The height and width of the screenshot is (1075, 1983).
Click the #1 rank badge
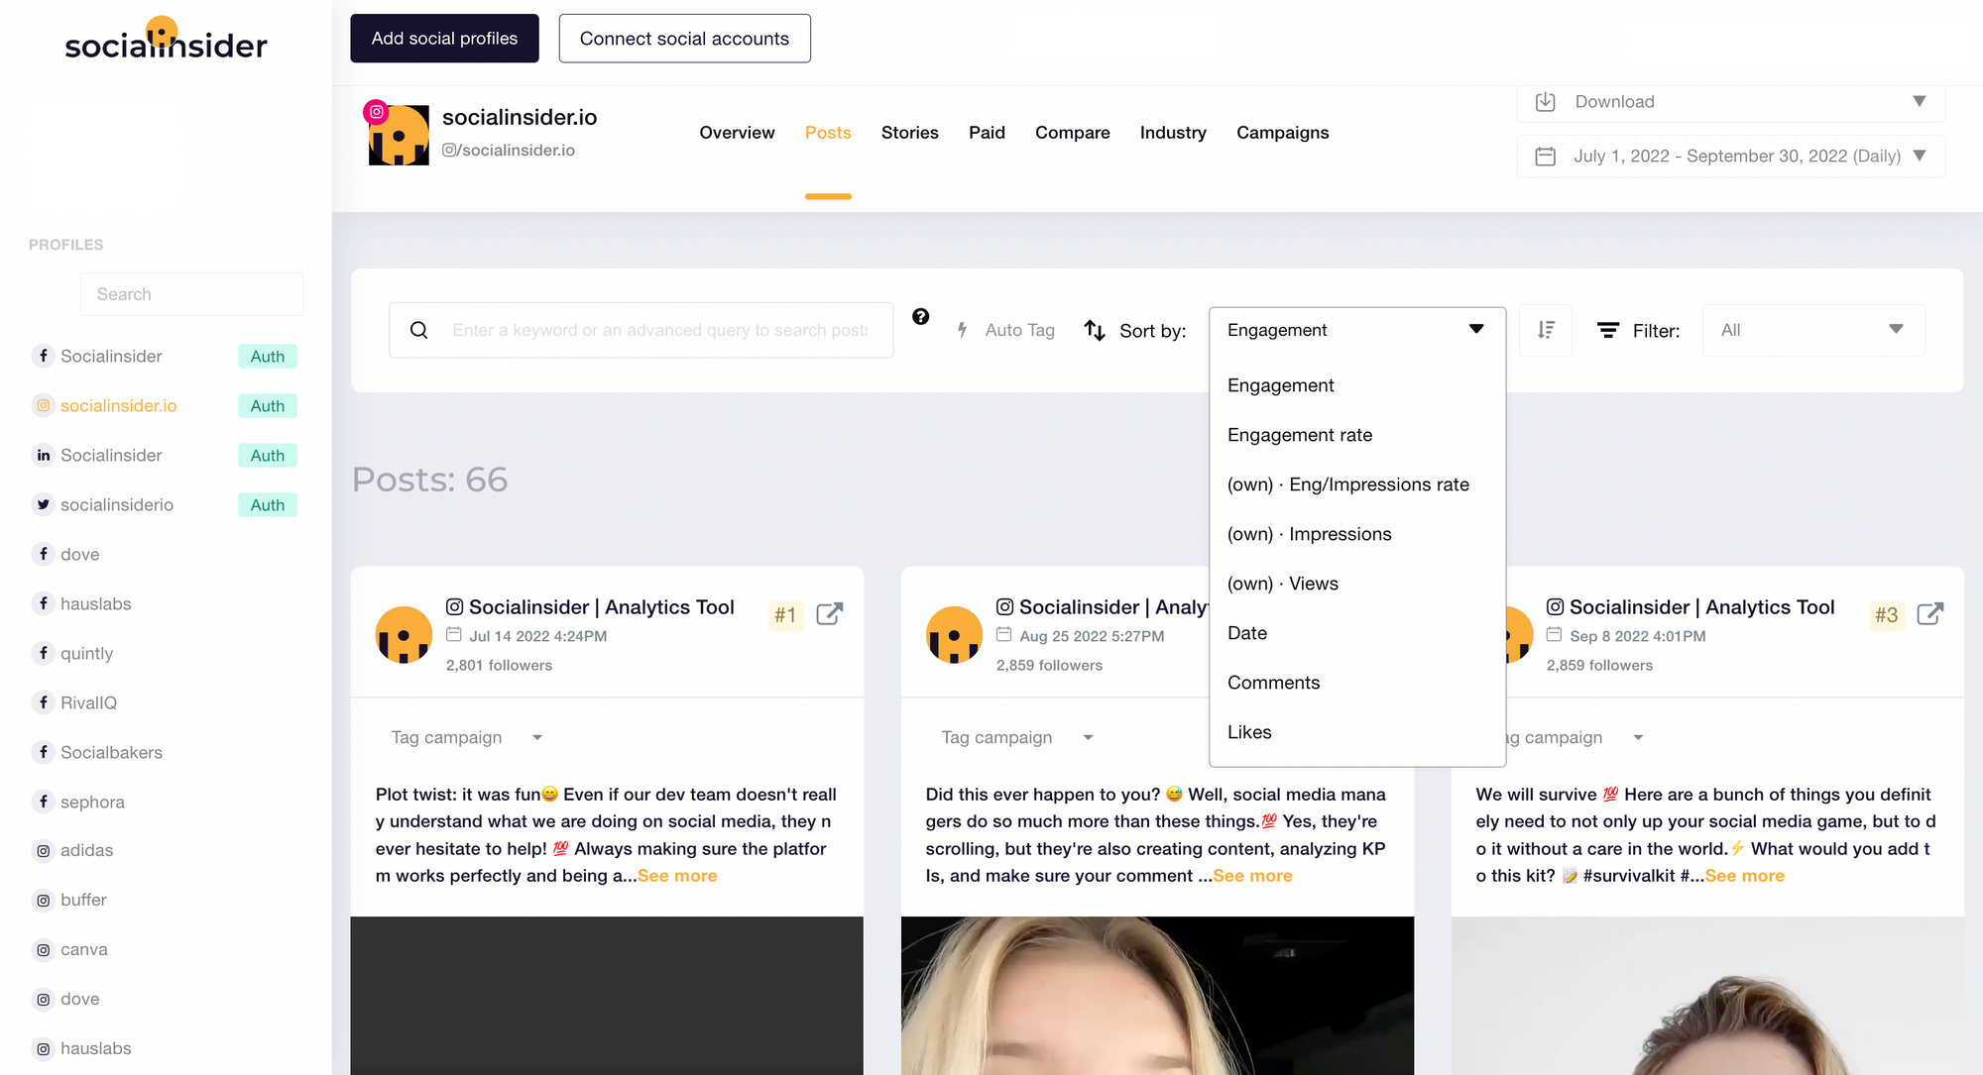785,615
